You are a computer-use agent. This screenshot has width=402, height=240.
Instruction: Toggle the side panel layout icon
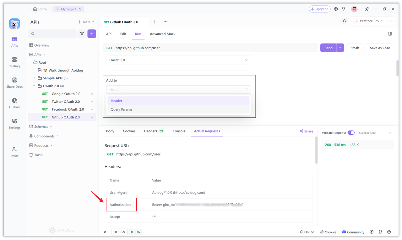390,34
